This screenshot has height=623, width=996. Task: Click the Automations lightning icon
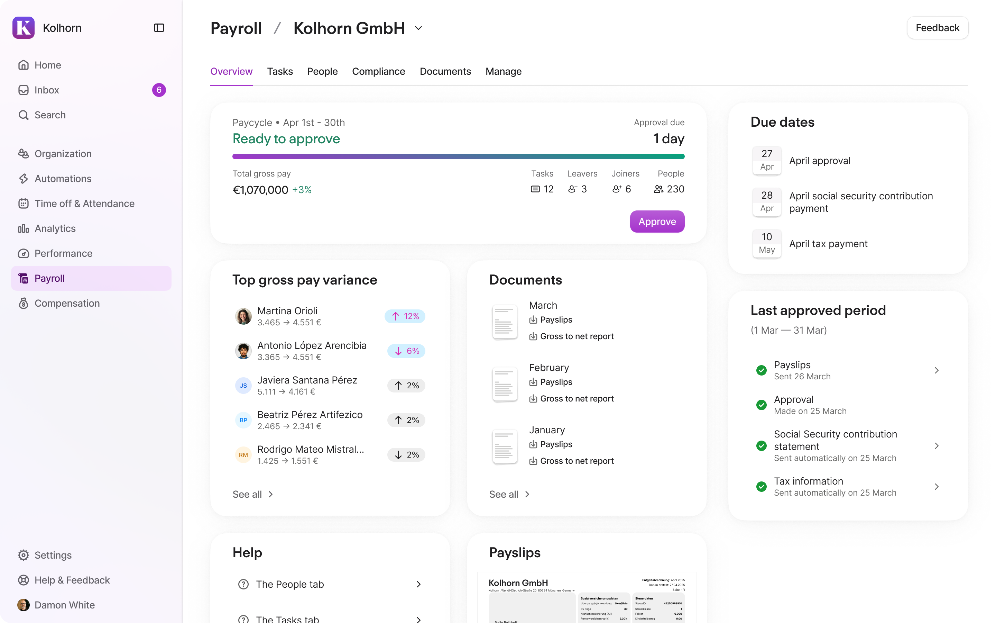pos(24,178)
